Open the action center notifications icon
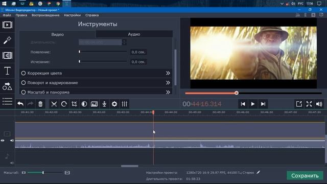Image resolution: width=327 pixels, height=184 pixels. pos(319,4)
